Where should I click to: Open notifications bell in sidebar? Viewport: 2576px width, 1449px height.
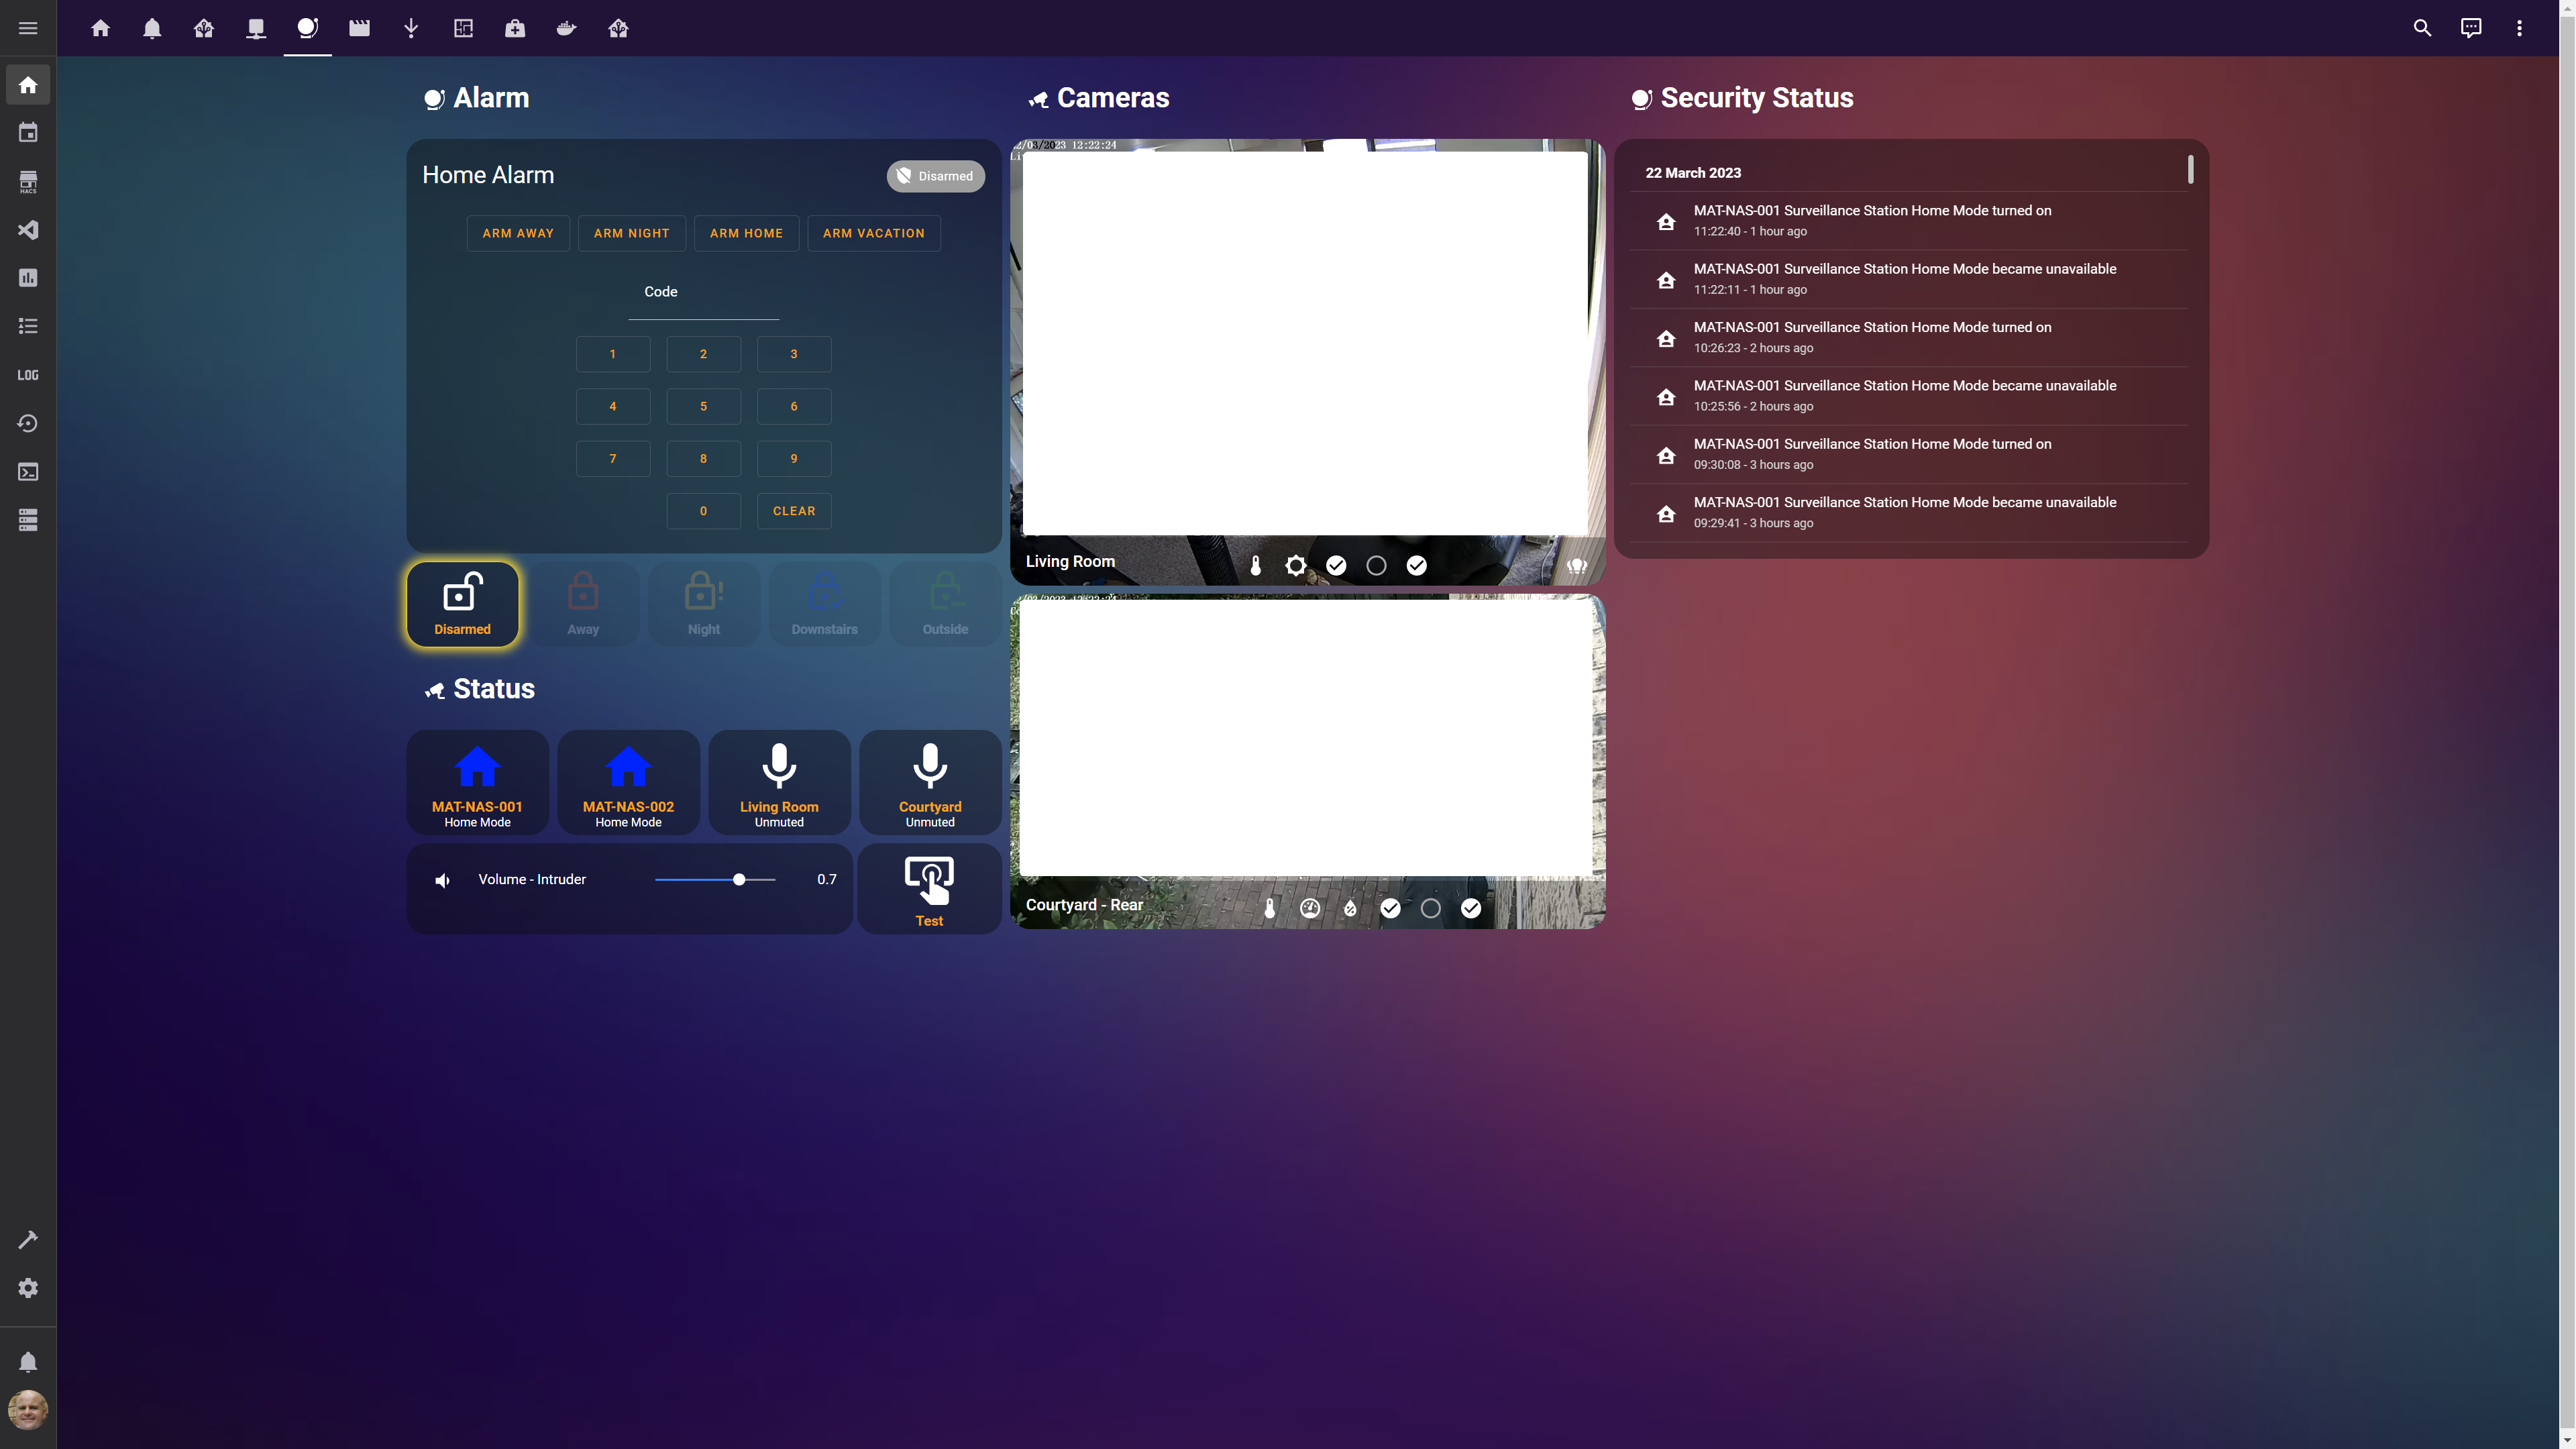coord(28,1362)
